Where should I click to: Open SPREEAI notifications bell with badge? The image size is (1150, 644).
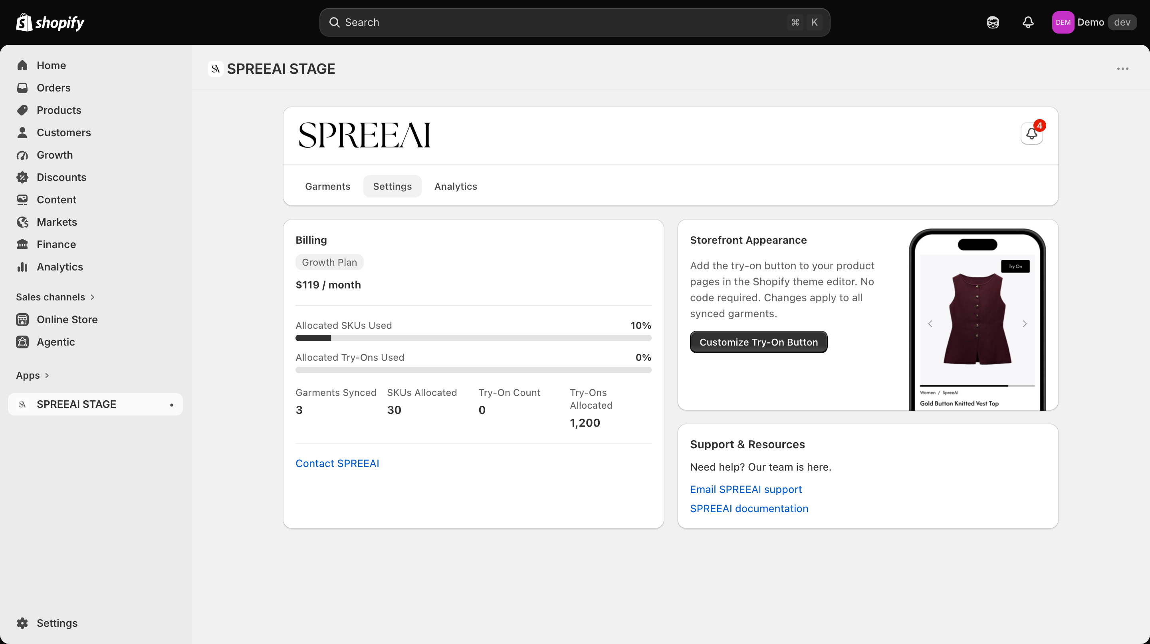pos(1032,133)
